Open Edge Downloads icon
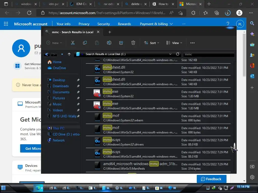Viewport: 258px width, 193px height. pos(228,13)
